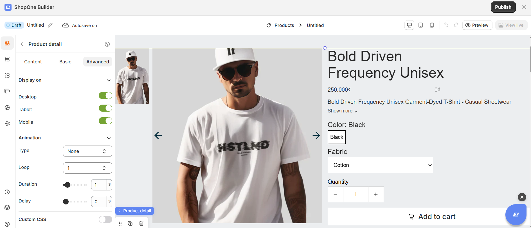Open the pages list sidebar icon
The image size is (531, 228).
click(x=7, y=91)
